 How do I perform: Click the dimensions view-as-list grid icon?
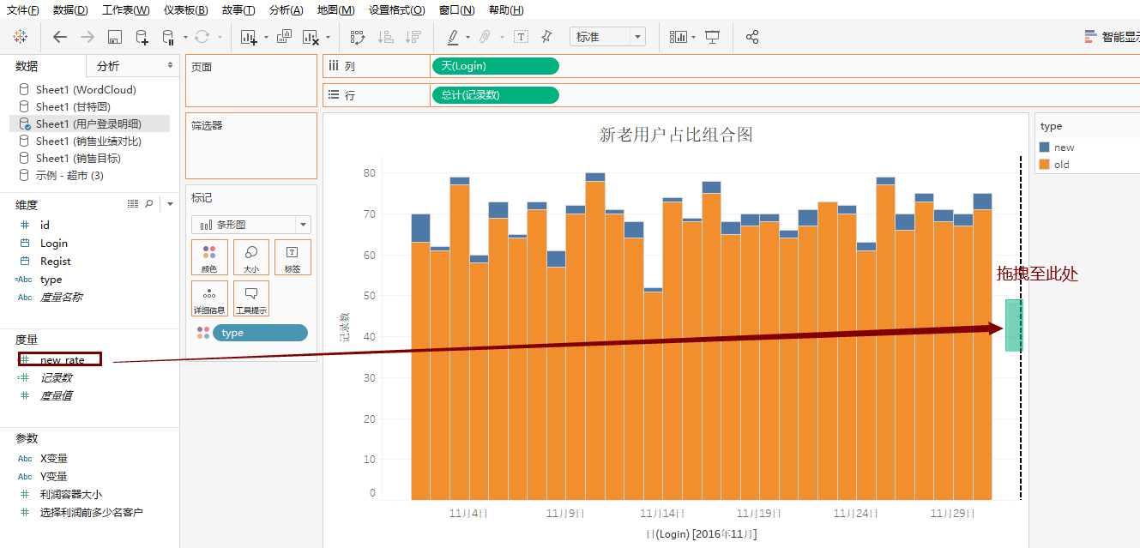tap(133, 204)
